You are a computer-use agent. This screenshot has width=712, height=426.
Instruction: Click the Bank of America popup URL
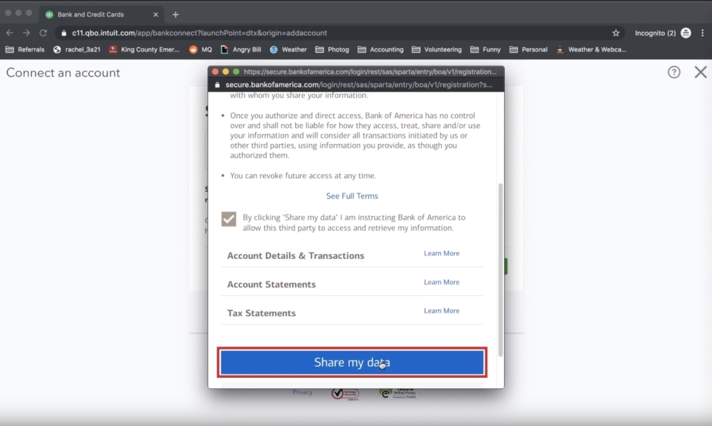pos(359,84)
